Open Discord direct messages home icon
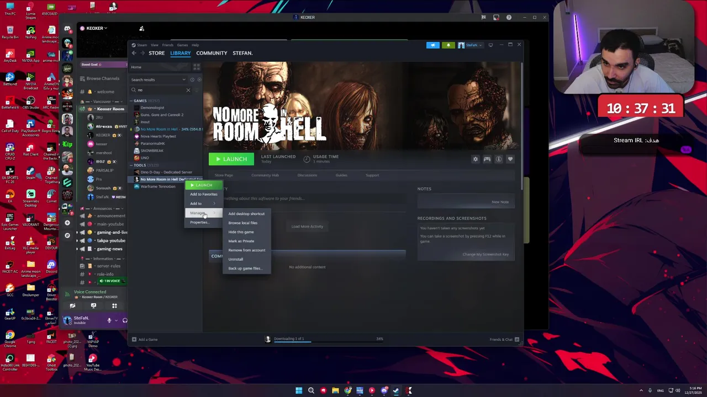 coord(67,29)
